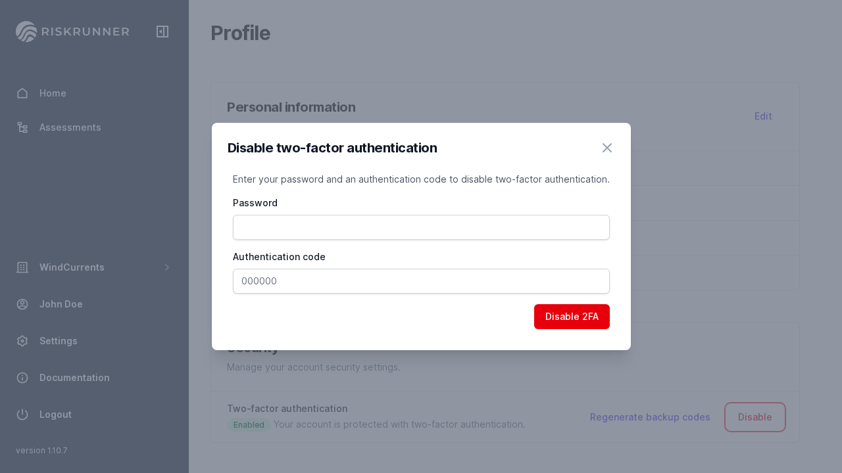The height and width of the screenshot is (473, 842).
Task: Click the outlined Disable button
Action: [x=755, y=417]
